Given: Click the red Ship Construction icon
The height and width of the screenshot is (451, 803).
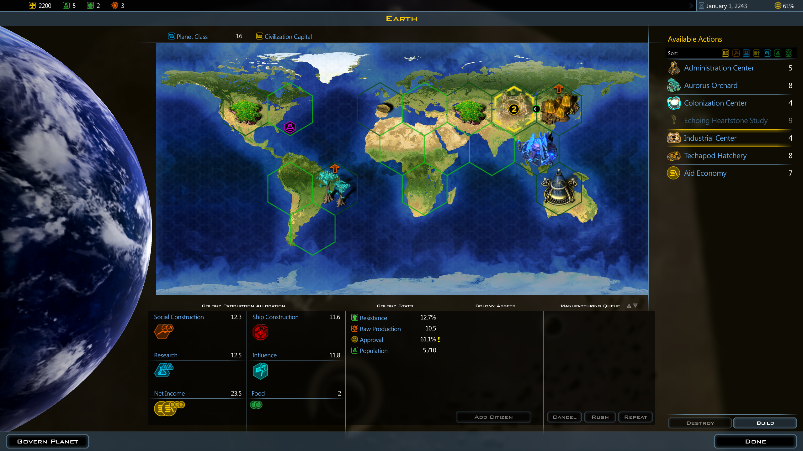Looking at the screenshot, I should [x=260, y=332].
